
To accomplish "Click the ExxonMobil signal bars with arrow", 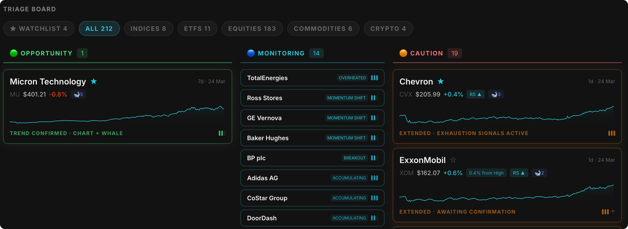I will point(608,212).
